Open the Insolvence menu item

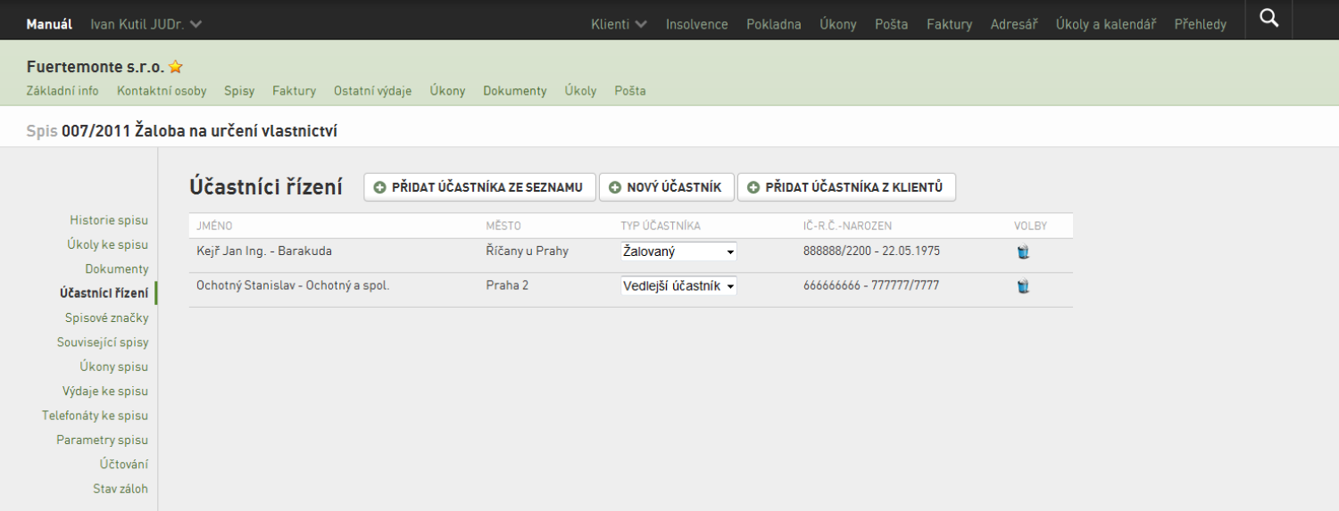pos(697,24)
